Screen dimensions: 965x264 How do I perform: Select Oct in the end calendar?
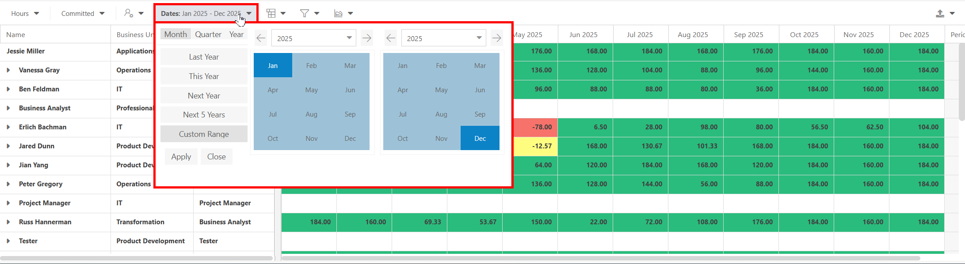(403, 138)
